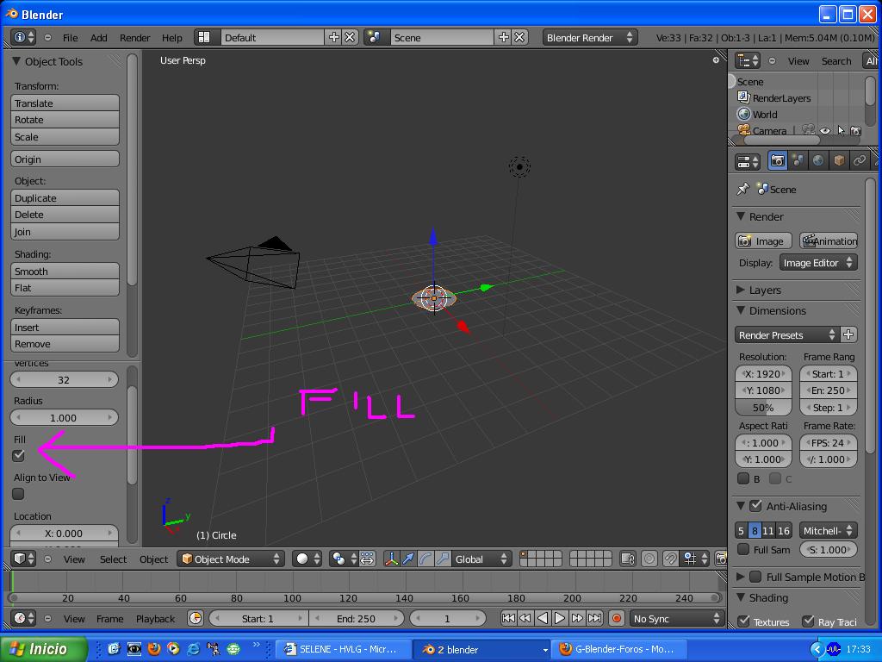Jump to the last frame in the timeline

click(594, 618)
